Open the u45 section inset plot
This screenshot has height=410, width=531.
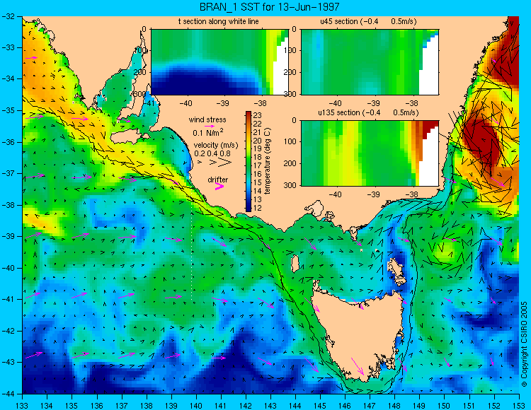click(370, 62)
